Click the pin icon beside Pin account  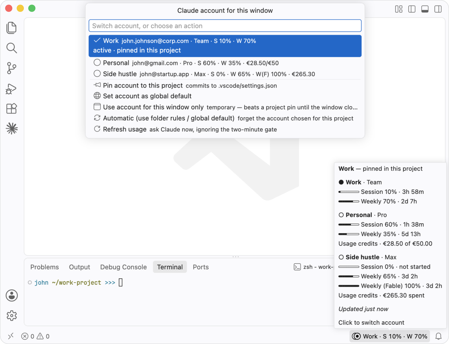tap(97, 85)
